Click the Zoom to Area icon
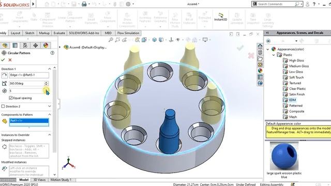The height and width of the screenshot is (186, 331). pos(117,40)
